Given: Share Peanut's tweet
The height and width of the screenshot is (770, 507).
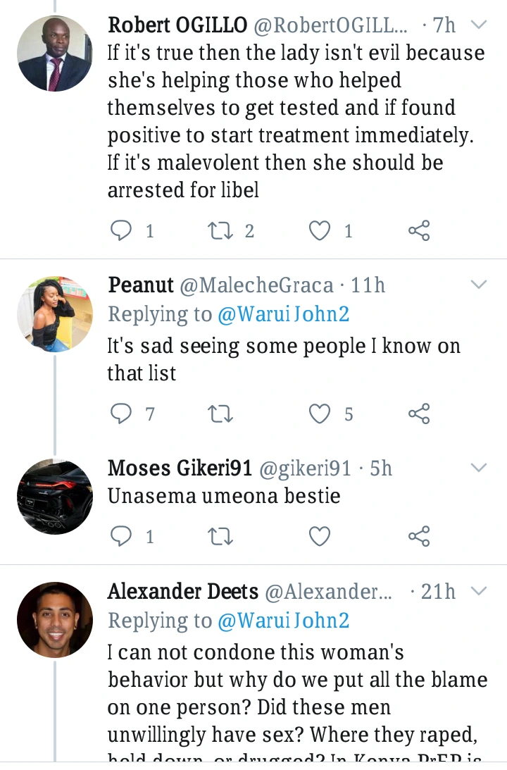Looking at the screenshot, I should [x=419, y=414].
